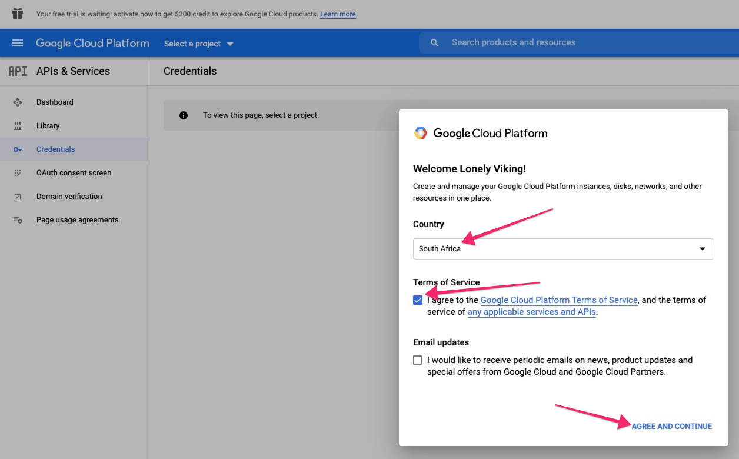Open the hamburger navigation menu
Image resolution: width=739 pixels, height=459 pixels.
point(18,43)
